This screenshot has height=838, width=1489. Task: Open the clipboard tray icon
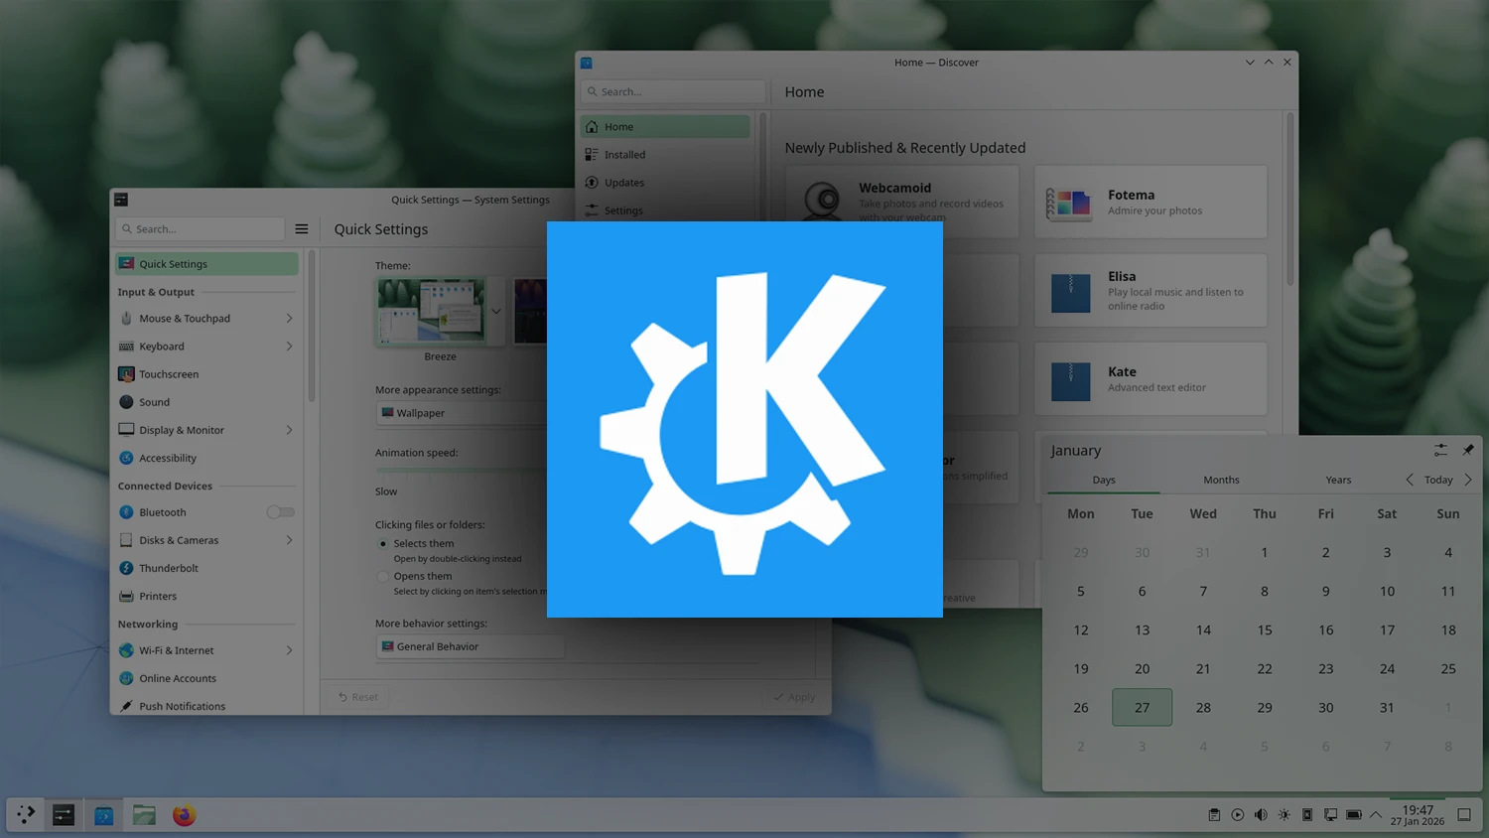click(x=1214, y=815)
